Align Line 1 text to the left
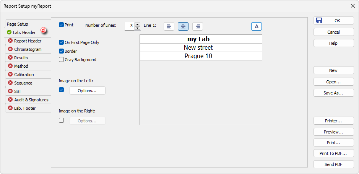The height and width of the screenshot is (174, 359). (169, 26)
